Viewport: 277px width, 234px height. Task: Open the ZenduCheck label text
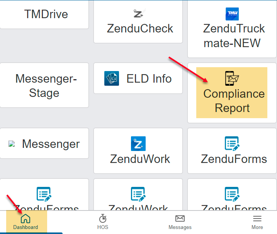(140, 29)
